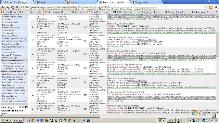Screen dimensions: 219x123
Task: Magnify the New Smyrna Beach visitor entry
Action: (x=33, y=40)
